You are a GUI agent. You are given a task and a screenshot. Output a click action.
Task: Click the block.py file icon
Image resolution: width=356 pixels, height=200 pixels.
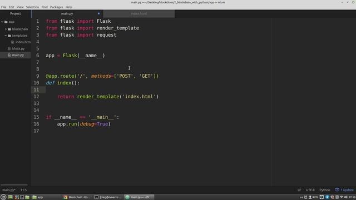coord(9,48)
